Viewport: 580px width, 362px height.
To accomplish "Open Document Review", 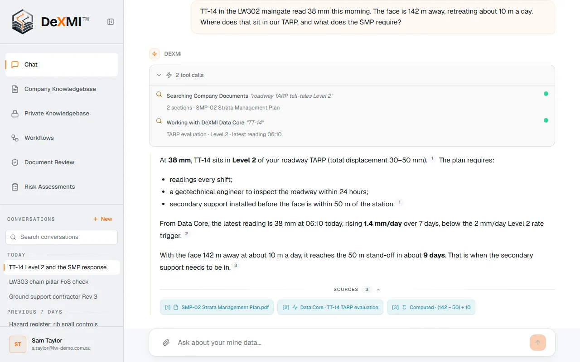I will (62, 162).
